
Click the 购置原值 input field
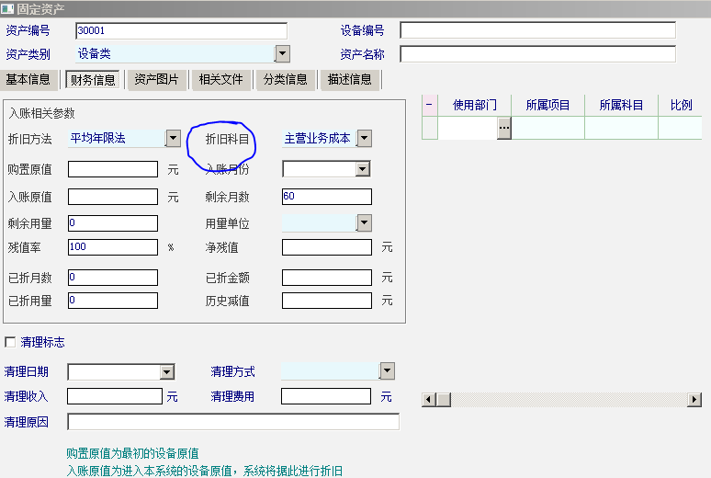coord(113,169)
